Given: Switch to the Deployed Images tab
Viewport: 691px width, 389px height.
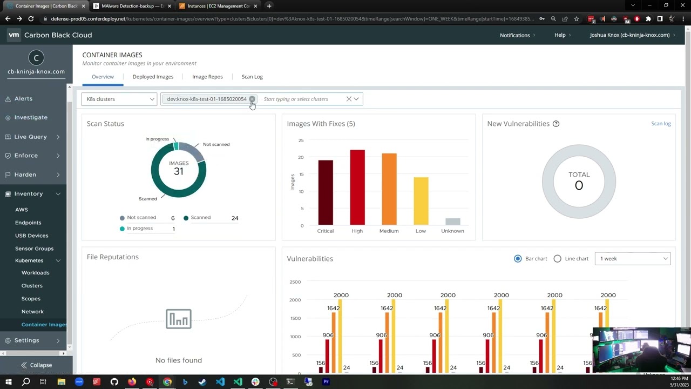Looking at the screenshot, I should tap(153, 77).
